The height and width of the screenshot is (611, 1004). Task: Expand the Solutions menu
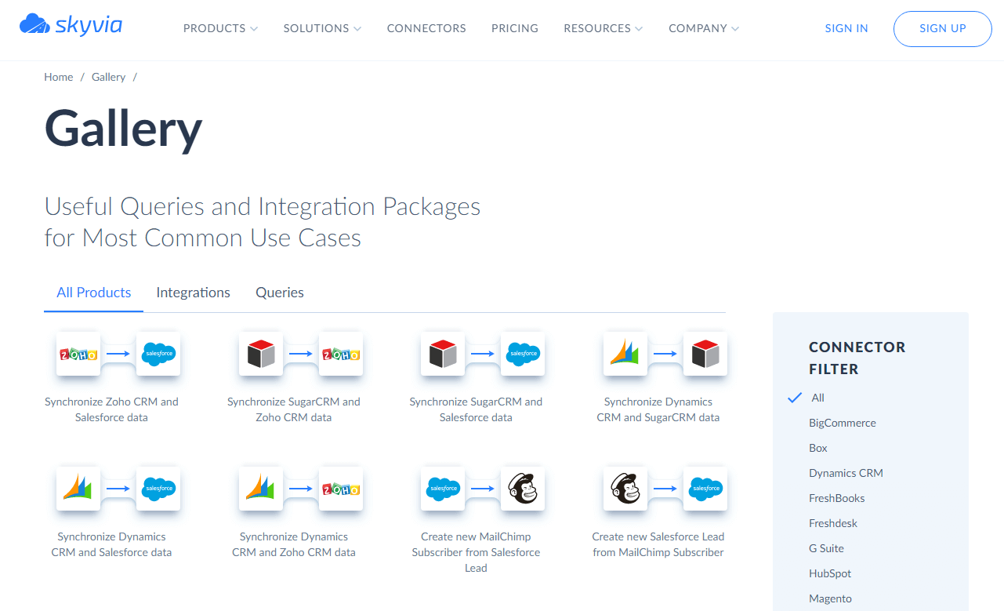click(x=322, y=28)
